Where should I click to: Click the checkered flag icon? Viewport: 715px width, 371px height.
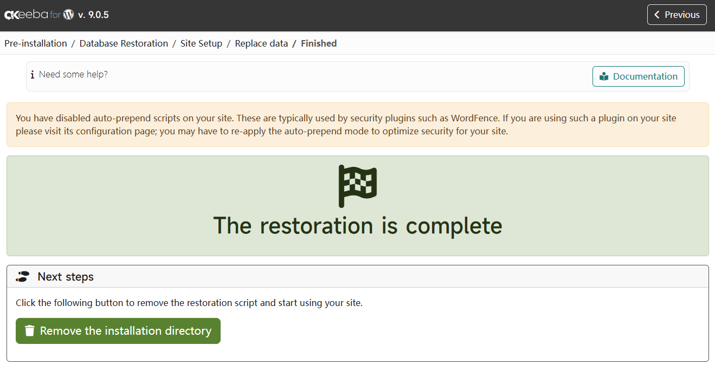pyautogui.click(x=358, y=186)
